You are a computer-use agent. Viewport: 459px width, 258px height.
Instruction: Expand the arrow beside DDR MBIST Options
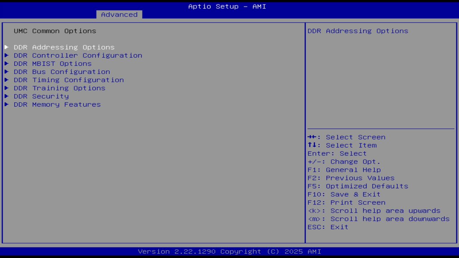click(x=6, y=63)
